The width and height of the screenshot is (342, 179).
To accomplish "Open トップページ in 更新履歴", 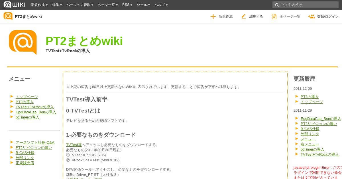I will click(x=312, y=102).
